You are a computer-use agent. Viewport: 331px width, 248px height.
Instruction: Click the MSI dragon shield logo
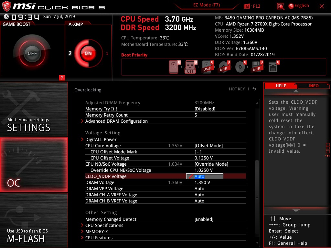pyautogui.click(x=6, y=6)
